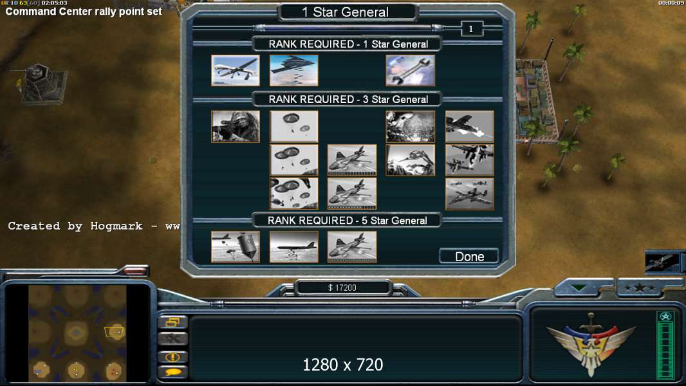686x386 pixels.
Task: Select the A-10 strike level one icon
Action: (x=469, y=126)
